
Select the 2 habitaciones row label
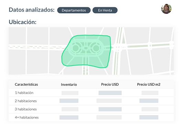point(26,101)
